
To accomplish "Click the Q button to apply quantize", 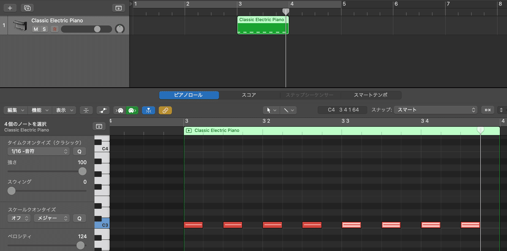I will point(79,151).
